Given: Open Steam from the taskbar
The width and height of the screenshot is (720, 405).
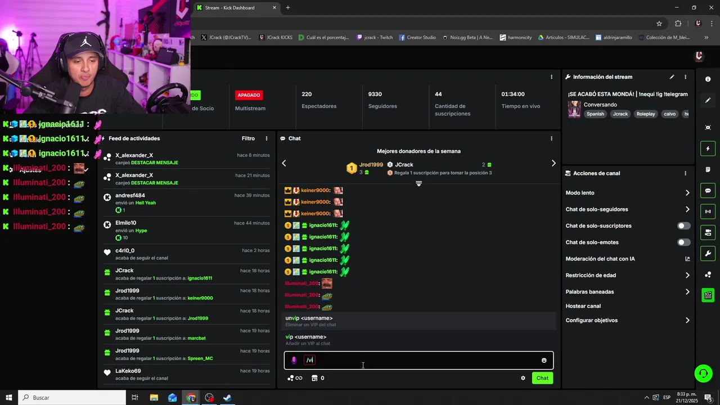Looking at the screenshot, I should pyautogui.click(x=227, y=398).
